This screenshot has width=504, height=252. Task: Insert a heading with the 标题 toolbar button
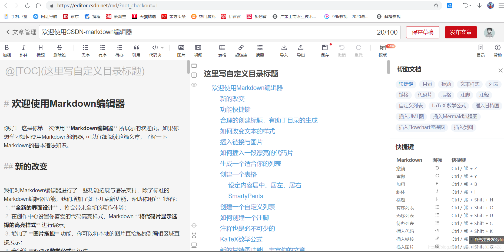pyautogui.click(x=41, y=51)
